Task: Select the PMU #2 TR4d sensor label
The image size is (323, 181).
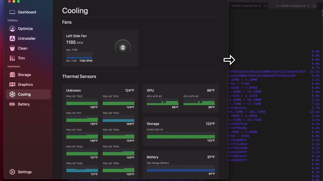Action: point(74,163)
